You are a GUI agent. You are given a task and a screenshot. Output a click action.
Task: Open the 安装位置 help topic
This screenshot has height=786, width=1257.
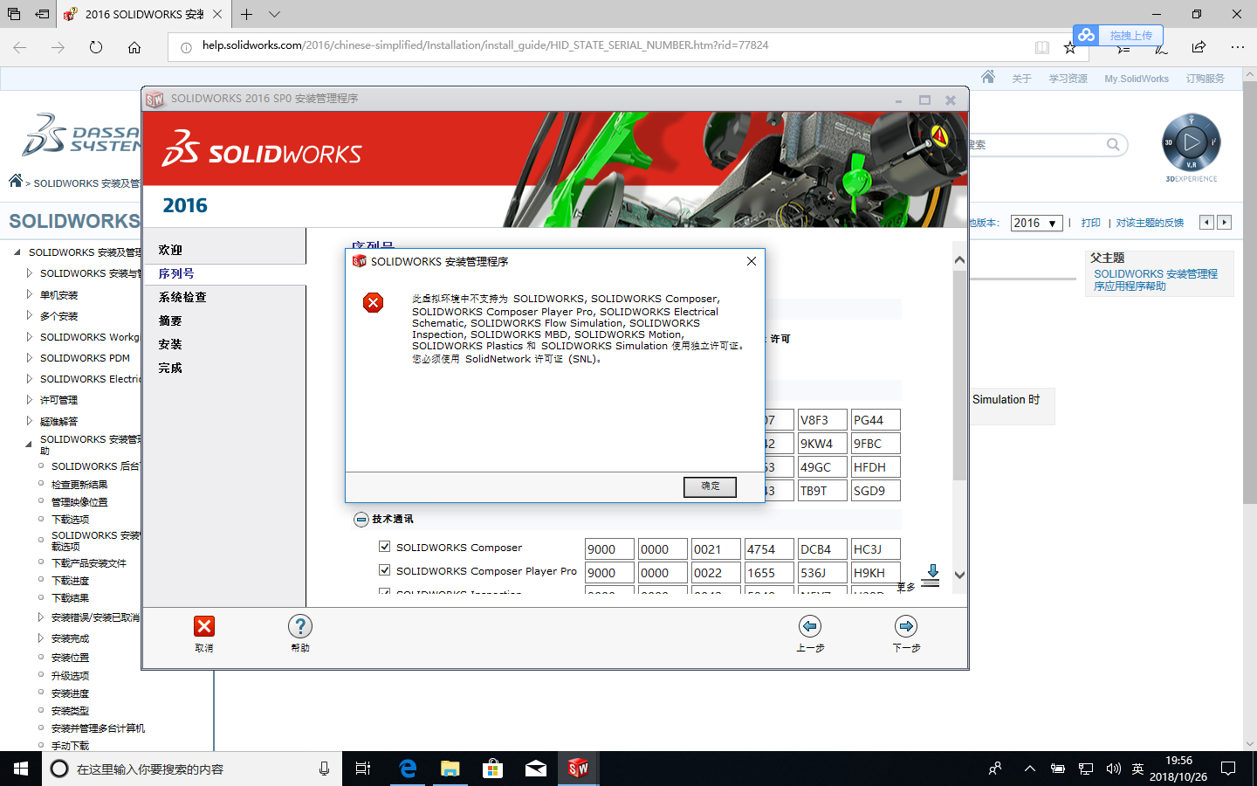70,658
